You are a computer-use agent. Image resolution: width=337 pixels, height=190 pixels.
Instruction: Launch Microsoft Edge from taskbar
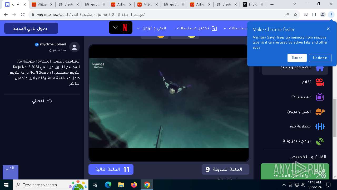108,185
